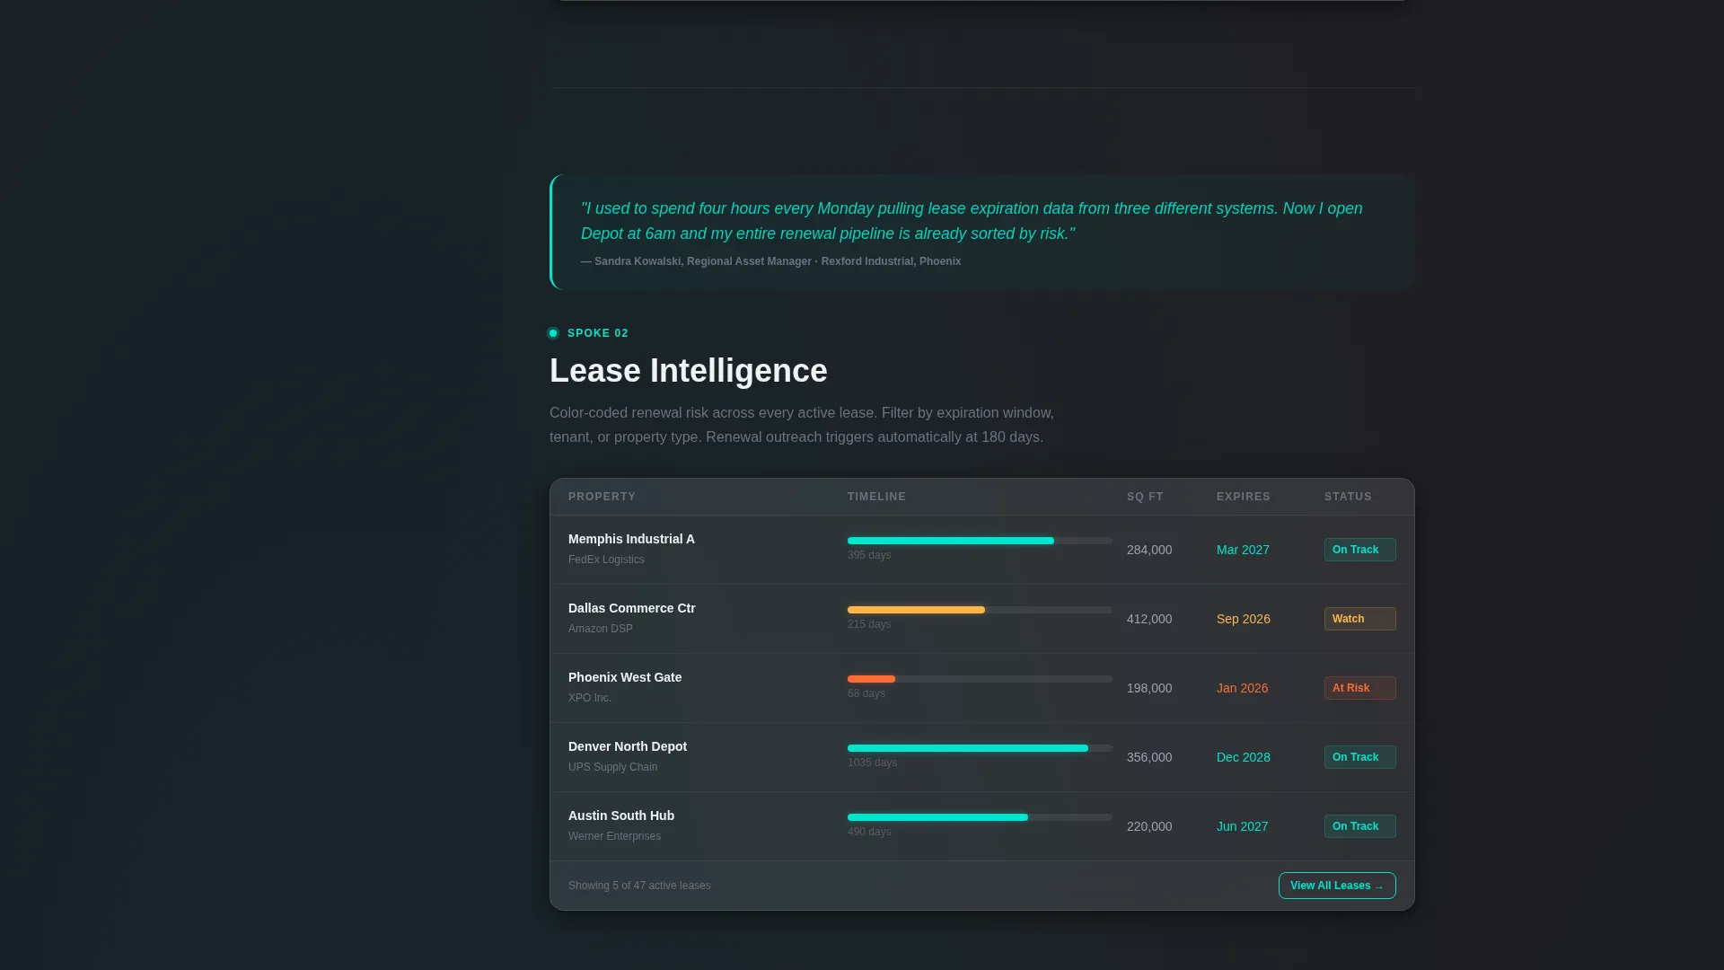Click the 490 days label
Screen dimensions: 1724x970
869,832
